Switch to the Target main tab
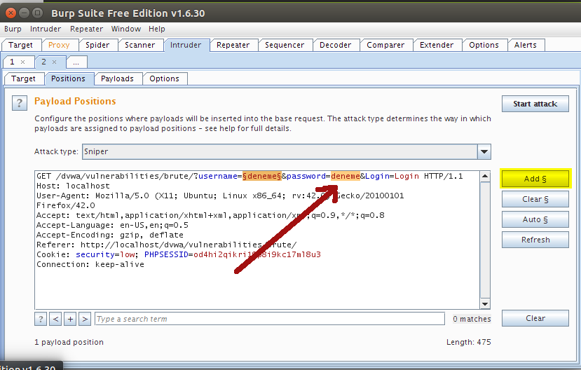The width and height of the screenshot is (581, 370). [21, 45]
